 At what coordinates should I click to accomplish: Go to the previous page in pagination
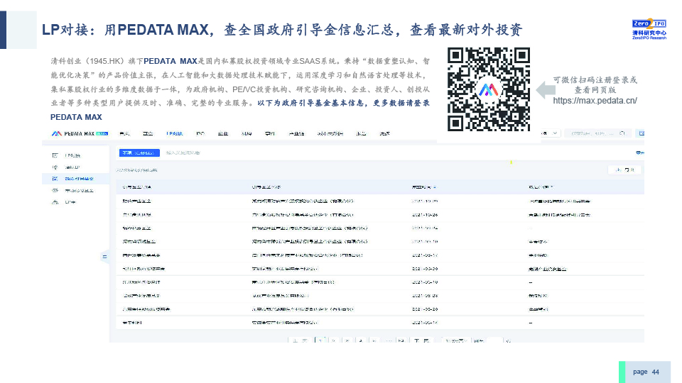[300, 340]
